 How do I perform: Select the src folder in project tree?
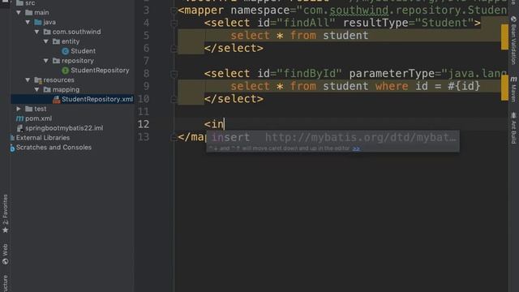point(30,3)
